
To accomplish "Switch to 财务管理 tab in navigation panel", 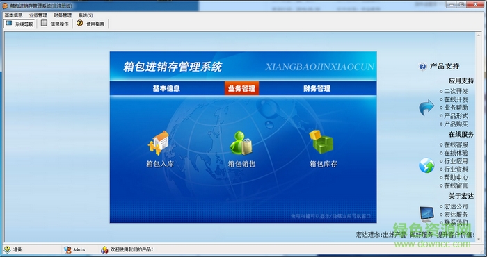I will pos(317,89).
